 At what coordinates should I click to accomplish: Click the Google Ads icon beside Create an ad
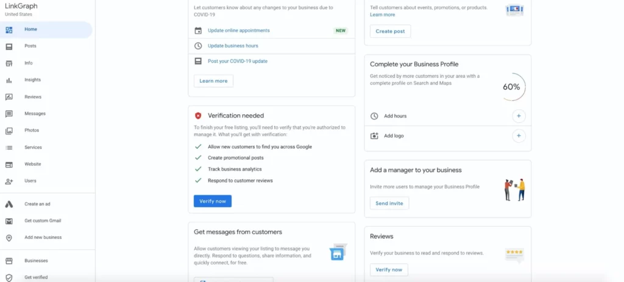(9, 204)
